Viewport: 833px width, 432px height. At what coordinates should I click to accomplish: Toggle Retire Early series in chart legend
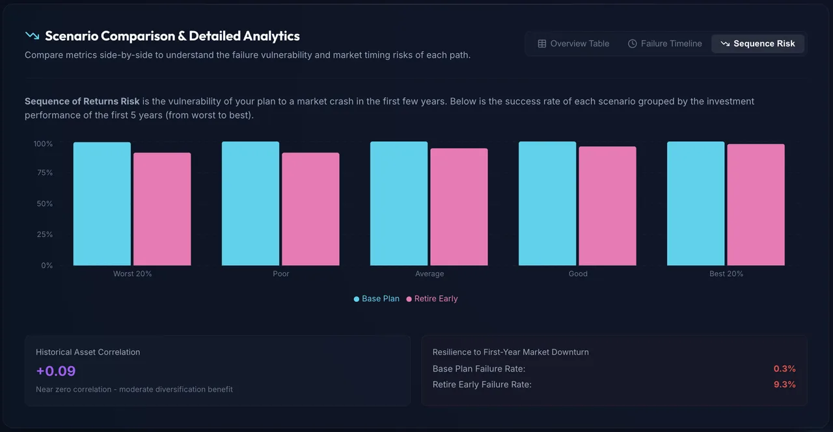pyautogui.click(x=432, y=299)
